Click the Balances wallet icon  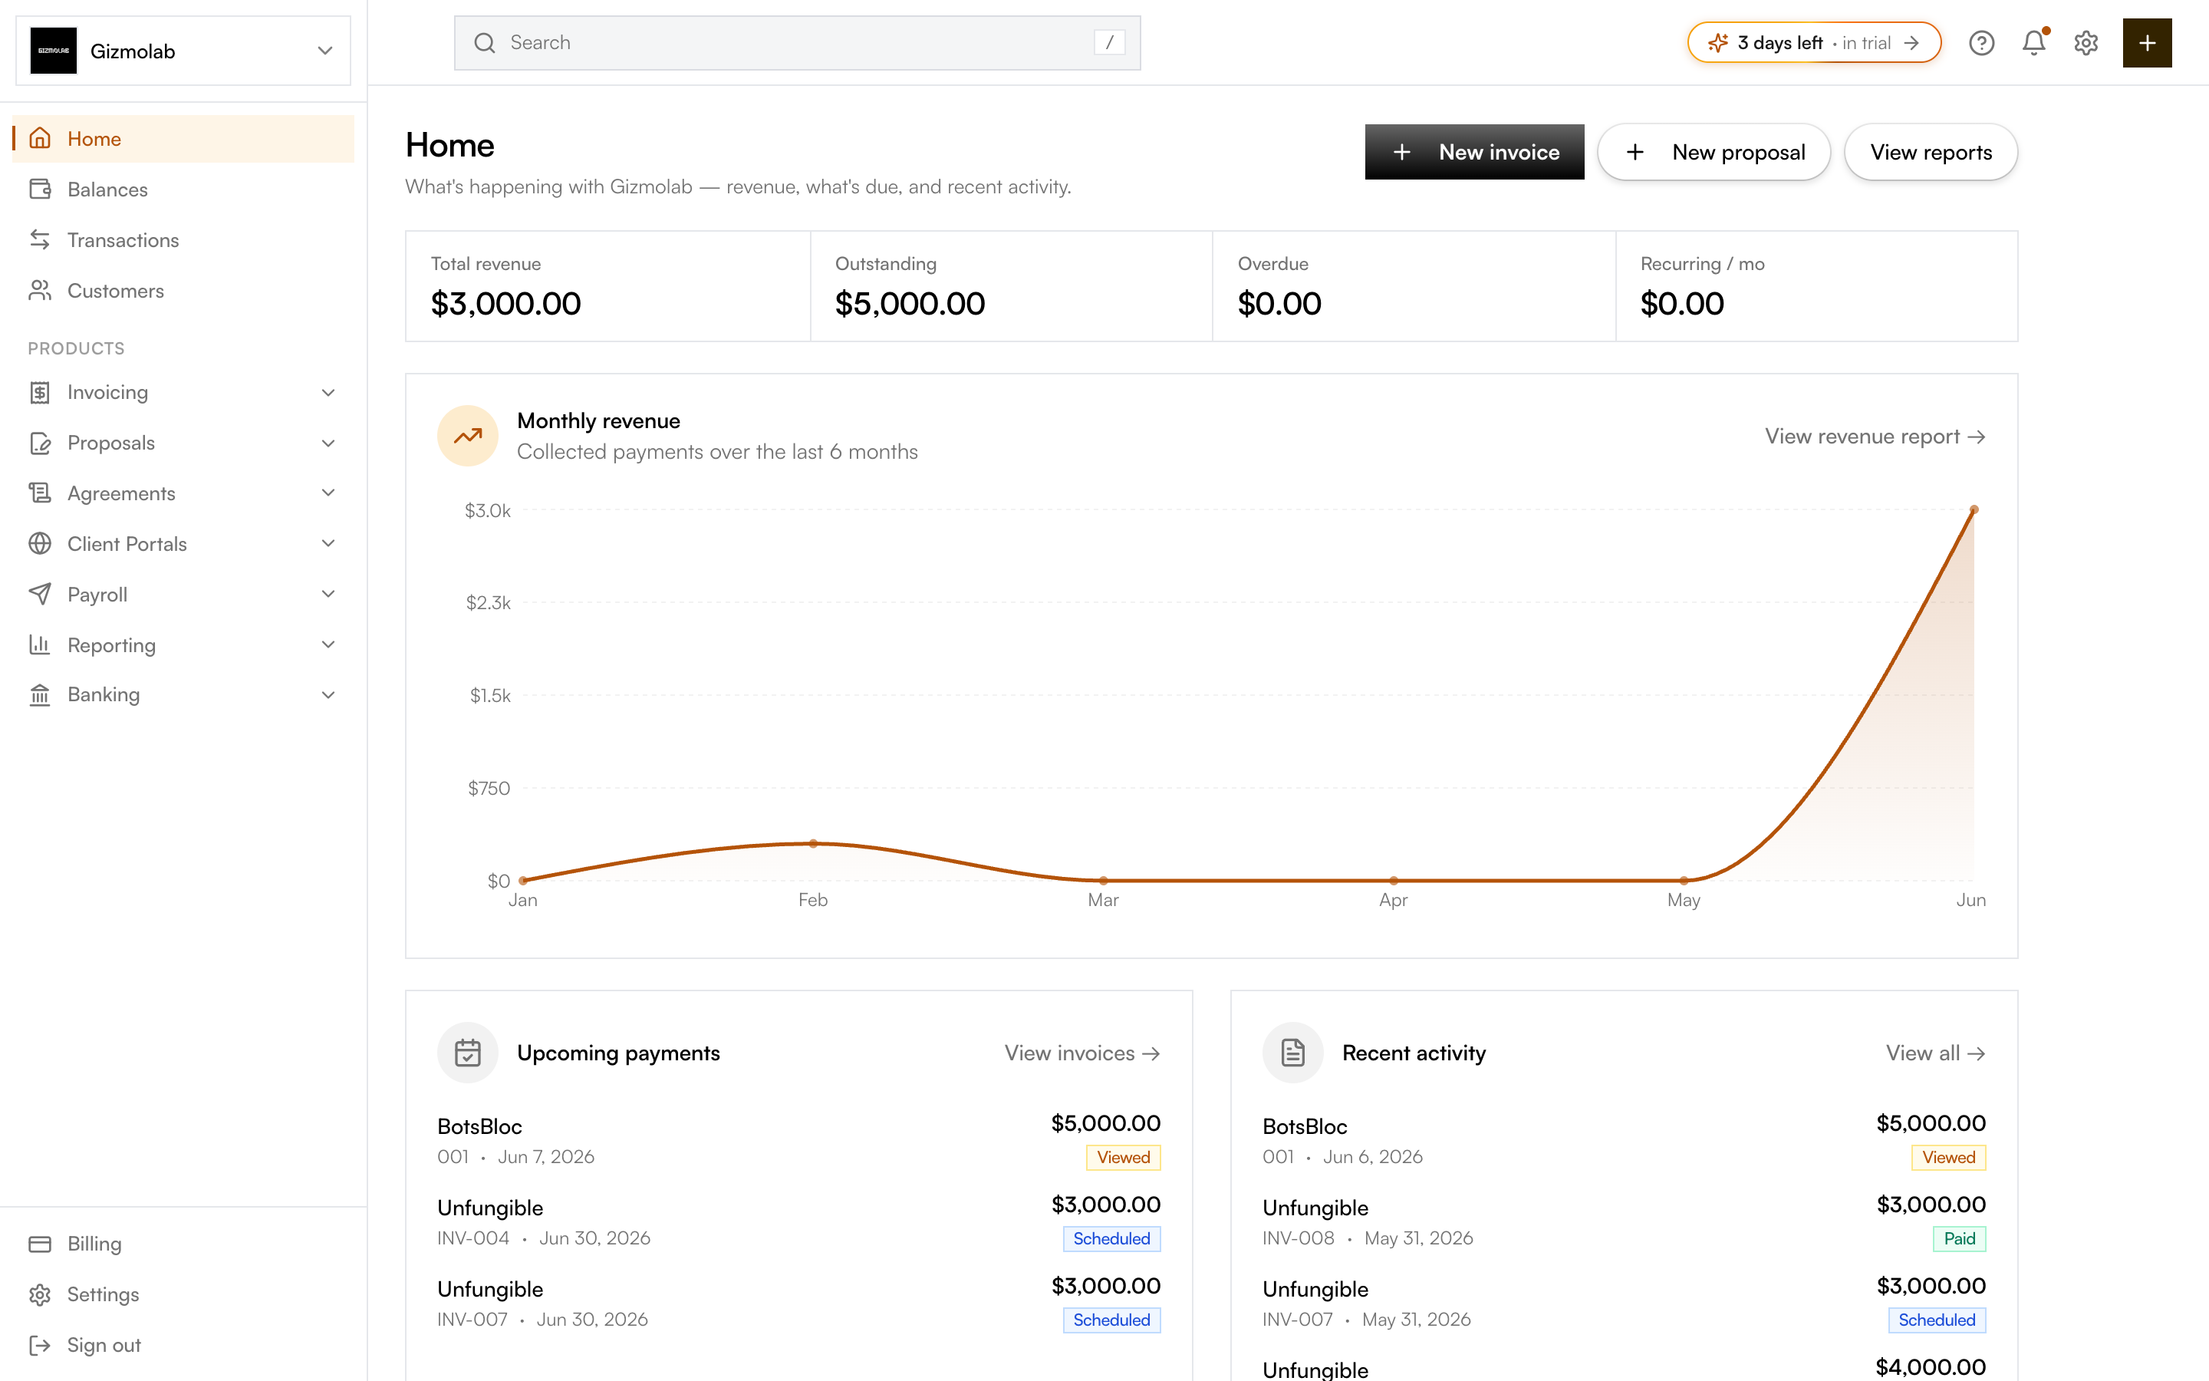click(x=40, y=189)
